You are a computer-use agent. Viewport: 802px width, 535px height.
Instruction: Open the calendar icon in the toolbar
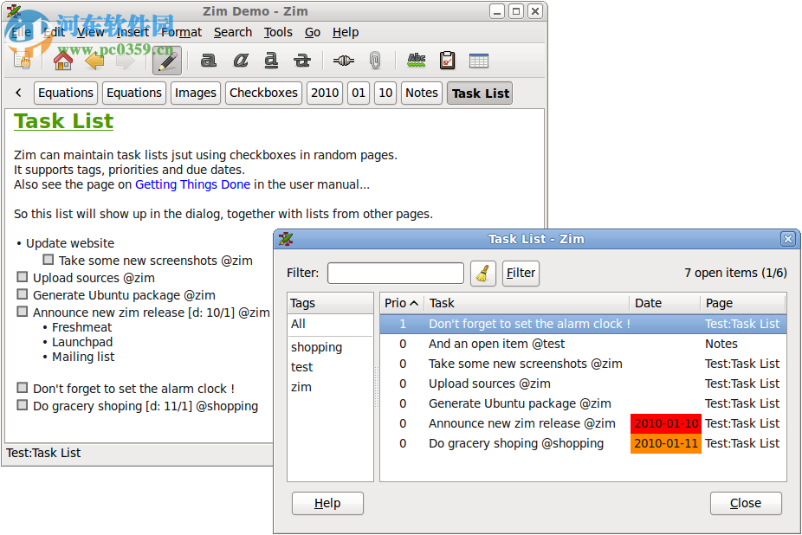pos(479,61)
